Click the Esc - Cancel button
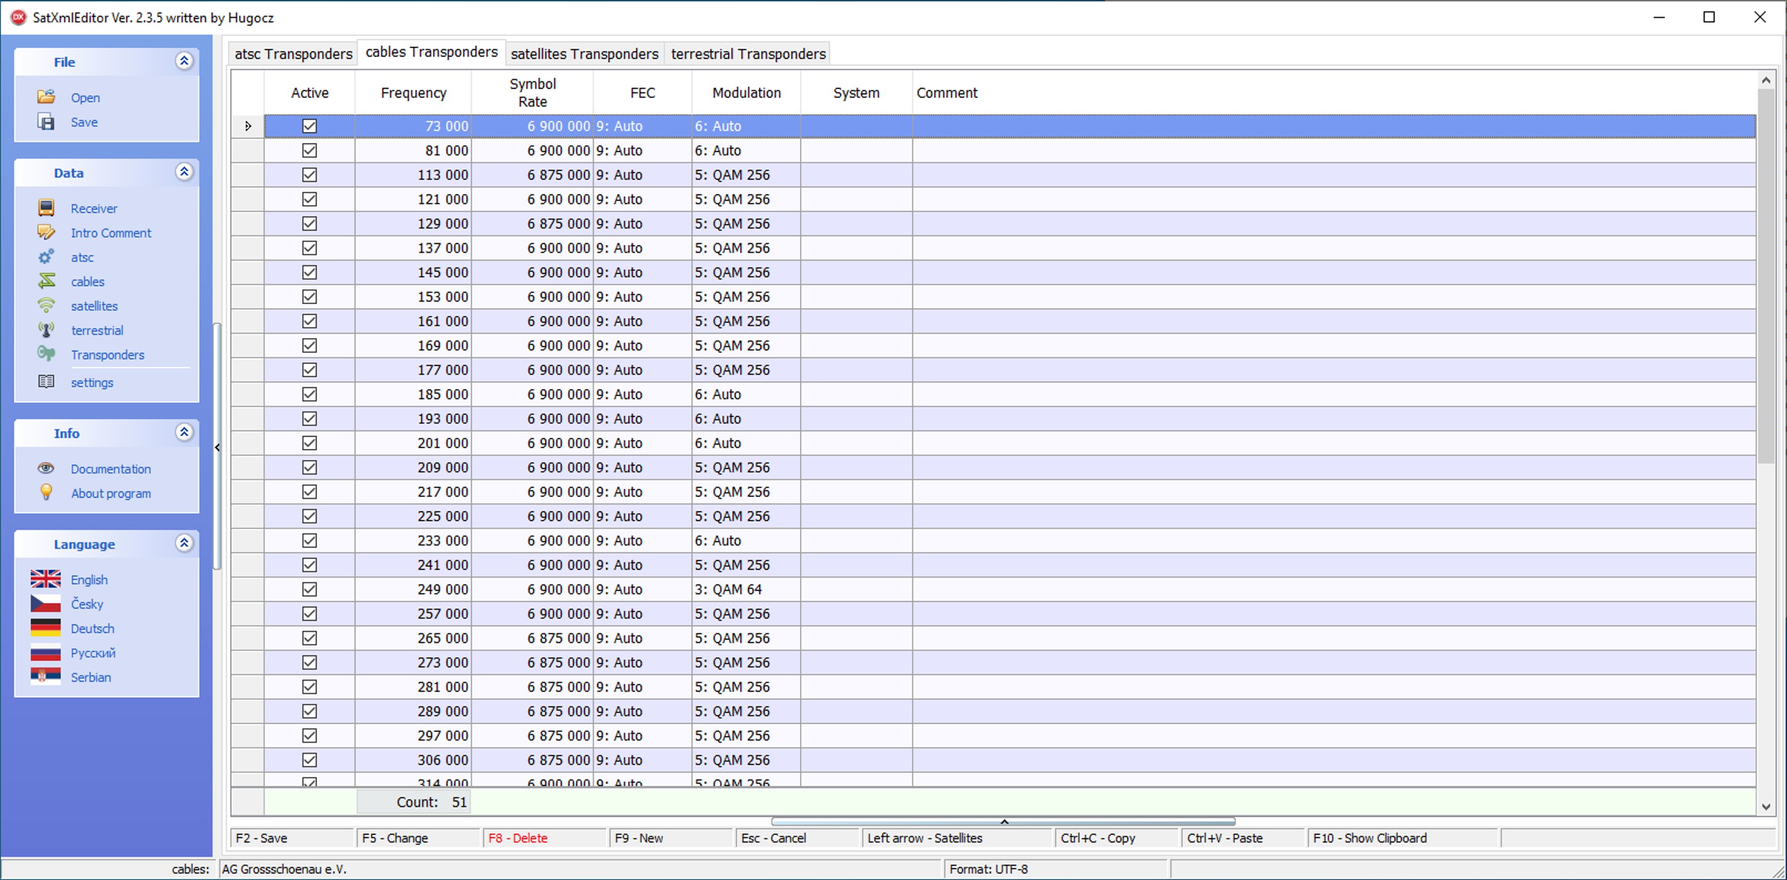1787x880 pixels. click(x=798, y=838)
